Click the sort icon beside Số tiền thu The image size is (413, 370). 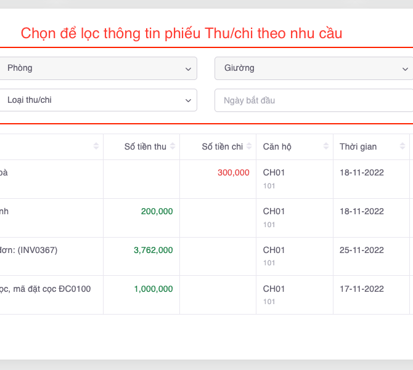click(x=173, y=147)
